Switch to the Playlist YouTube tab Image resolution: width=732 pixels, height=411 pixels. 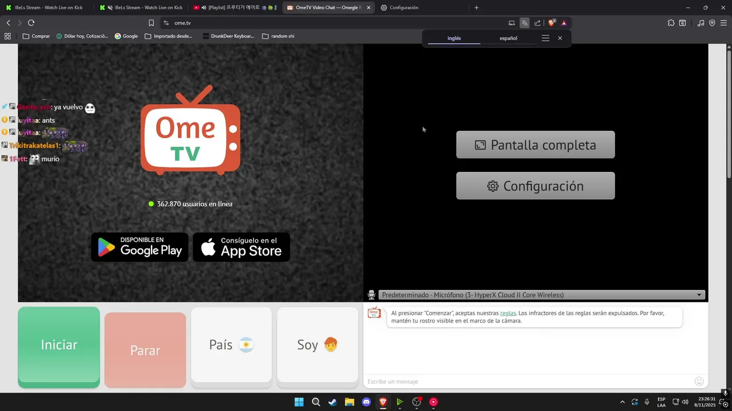(x=234, y=7)
